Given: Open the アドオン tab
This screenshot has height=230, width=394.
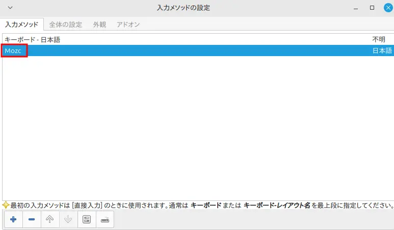Looking at the screenshot, I should tap(128, 24).
